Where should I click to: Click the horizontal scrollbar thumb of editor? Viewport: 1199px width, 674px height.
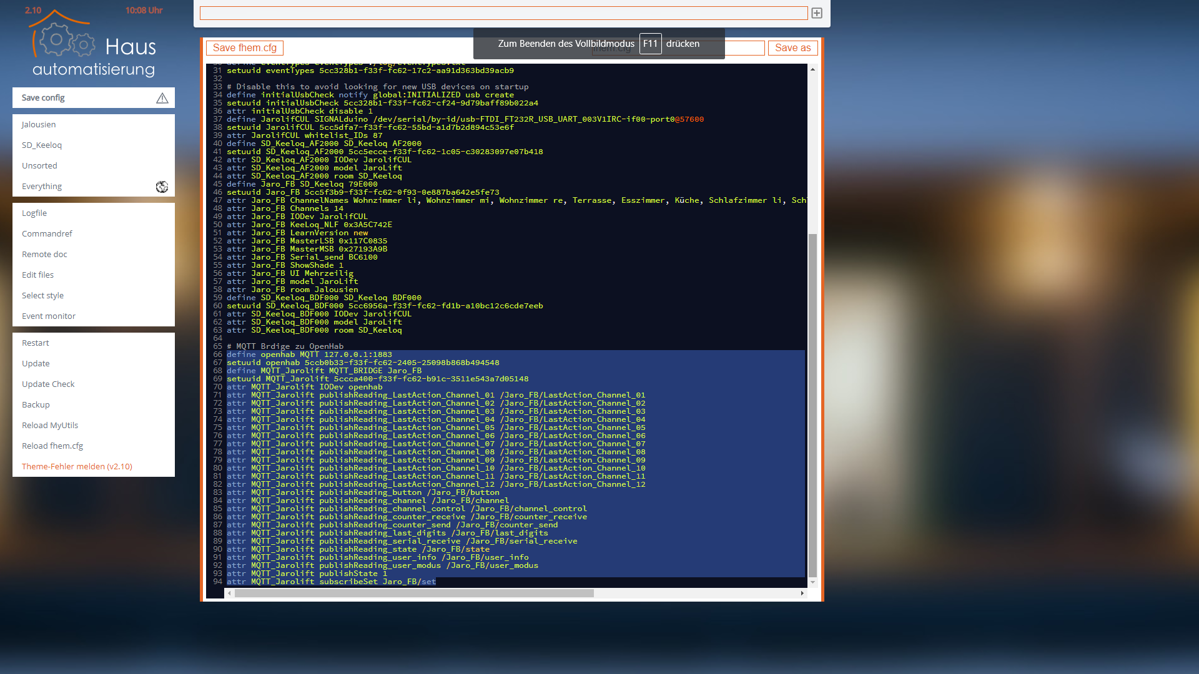tap(413, 593)
